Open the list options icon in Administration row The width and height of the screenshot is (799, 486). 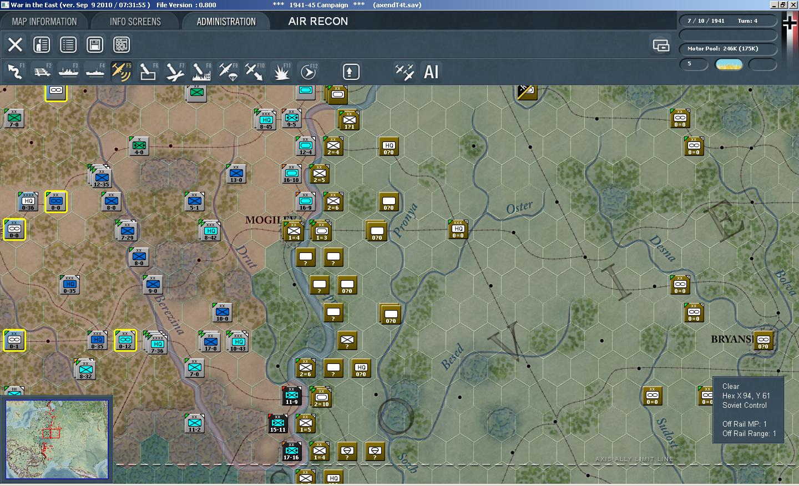tap(68, 44)
